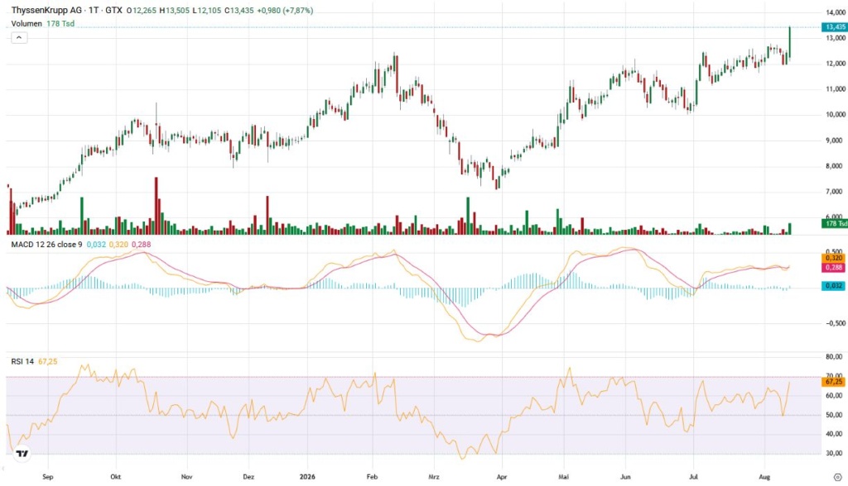848x486 pixels.
Task: Select the 2026 year label on the time axis
Action: (x=307, y=477)
